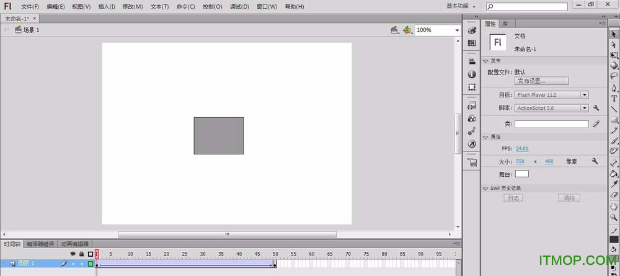Open the Transform panel icon
620x276 pixels.
[x=472, y=87]
